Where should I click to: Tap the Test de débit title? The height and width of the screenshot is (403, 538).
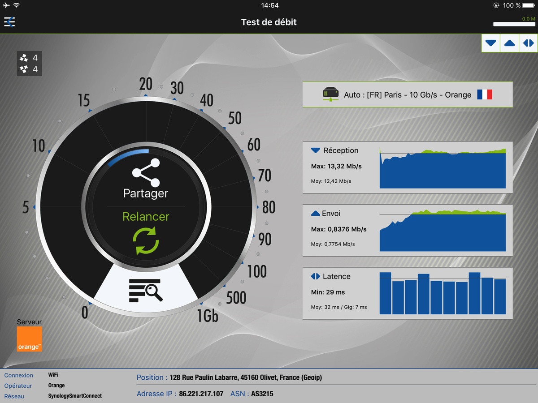pos(269,22)
